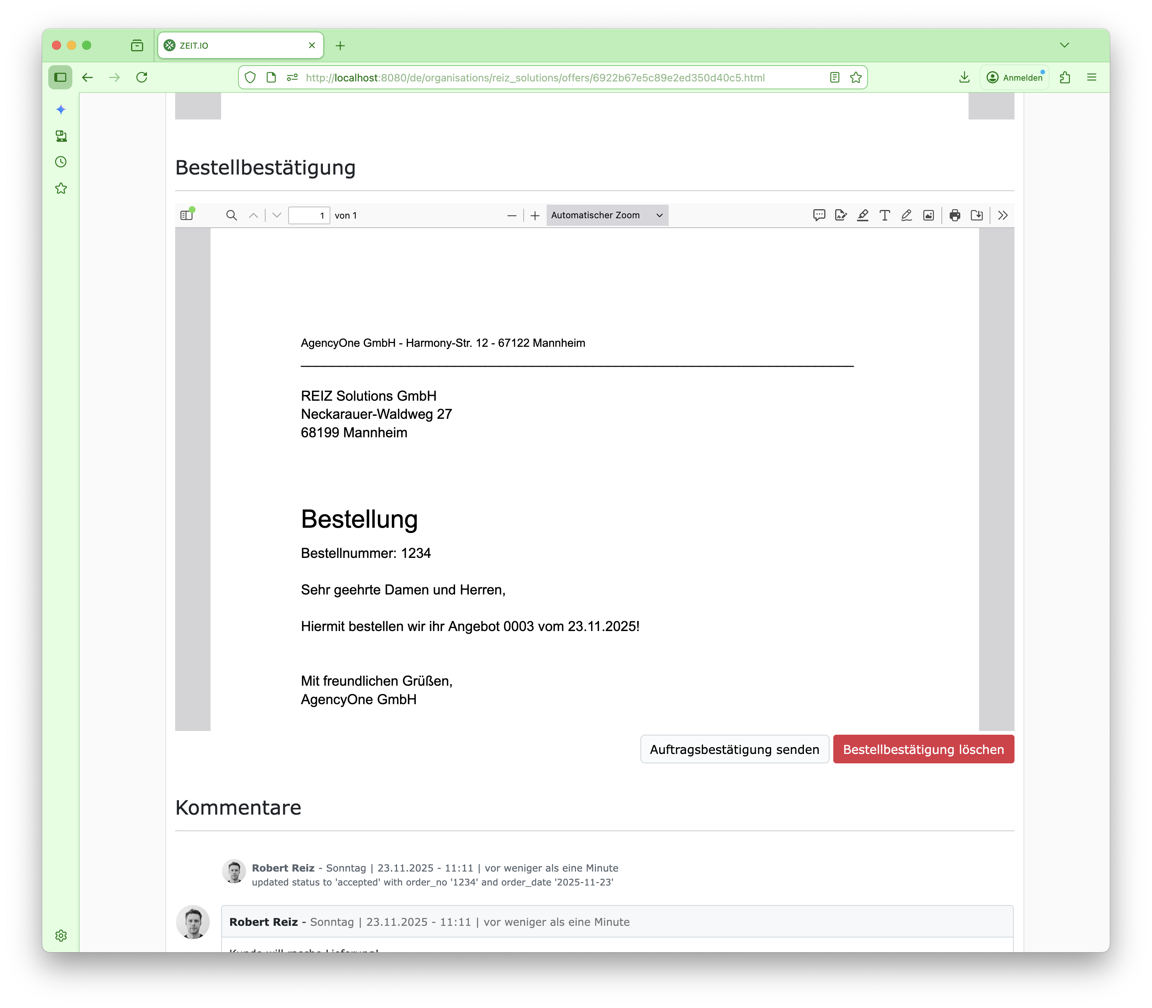Viewport: 1152px width, 1008px height.
Task: Open the history panel in the left sidebar
Action: tap(61, 161)
